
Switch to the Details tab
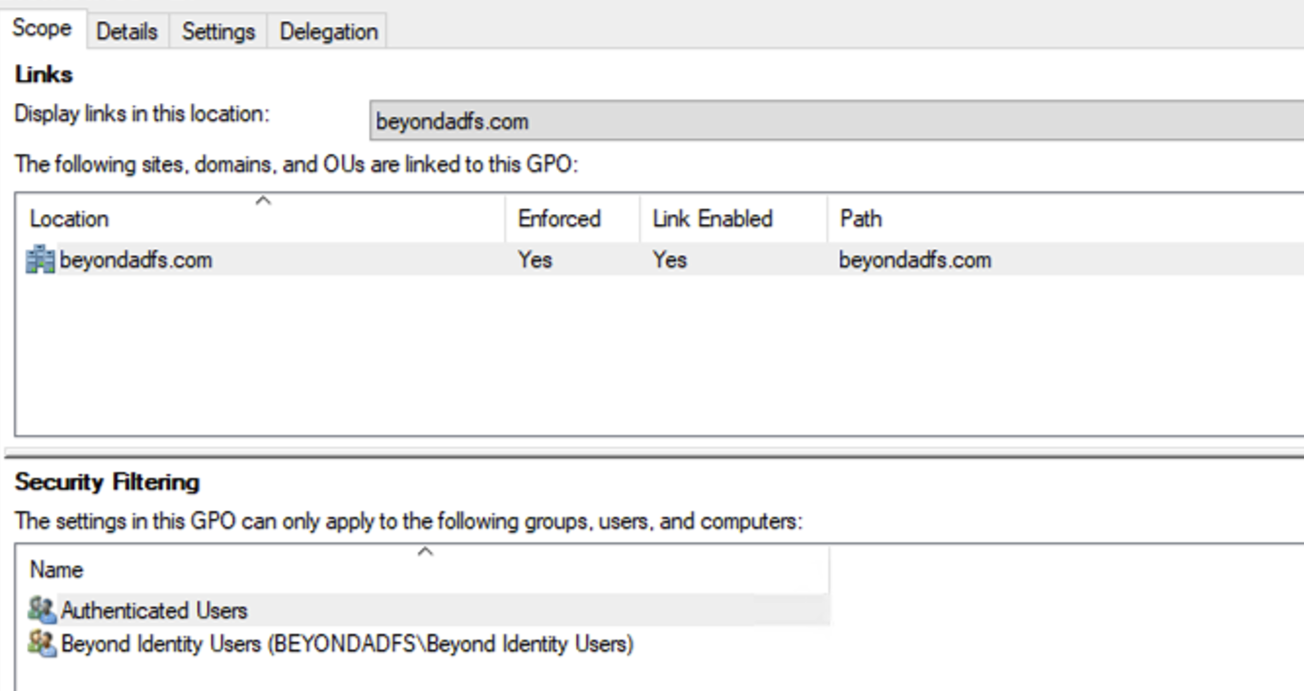127,32
